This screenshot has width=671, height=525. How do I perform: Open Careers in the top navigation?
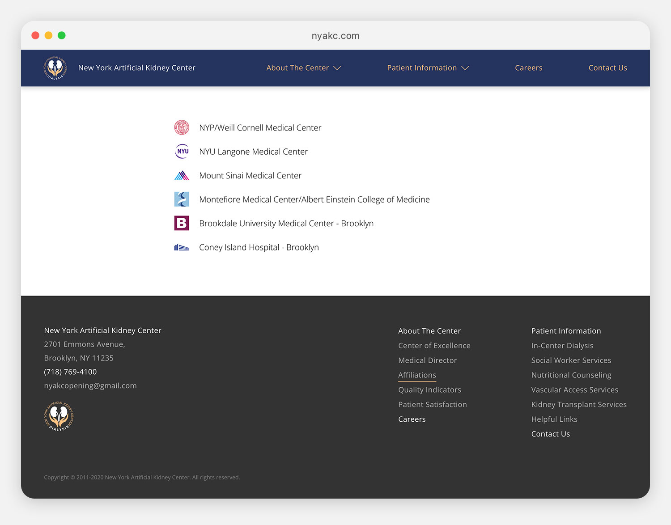528,68
